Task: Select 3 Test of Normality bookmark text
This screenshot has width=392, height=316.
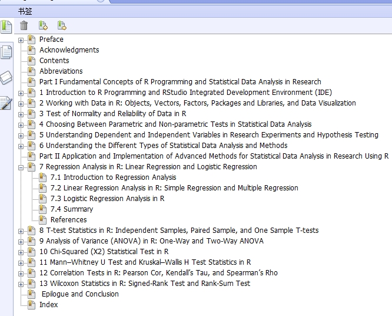Action: click(x=113, y=113)
